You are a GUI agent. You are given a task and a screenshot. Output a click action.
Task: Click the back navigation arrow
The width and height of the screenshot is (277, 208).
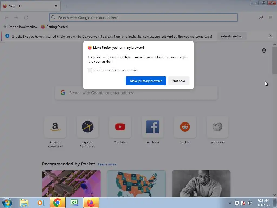click(x=6, y=18)
